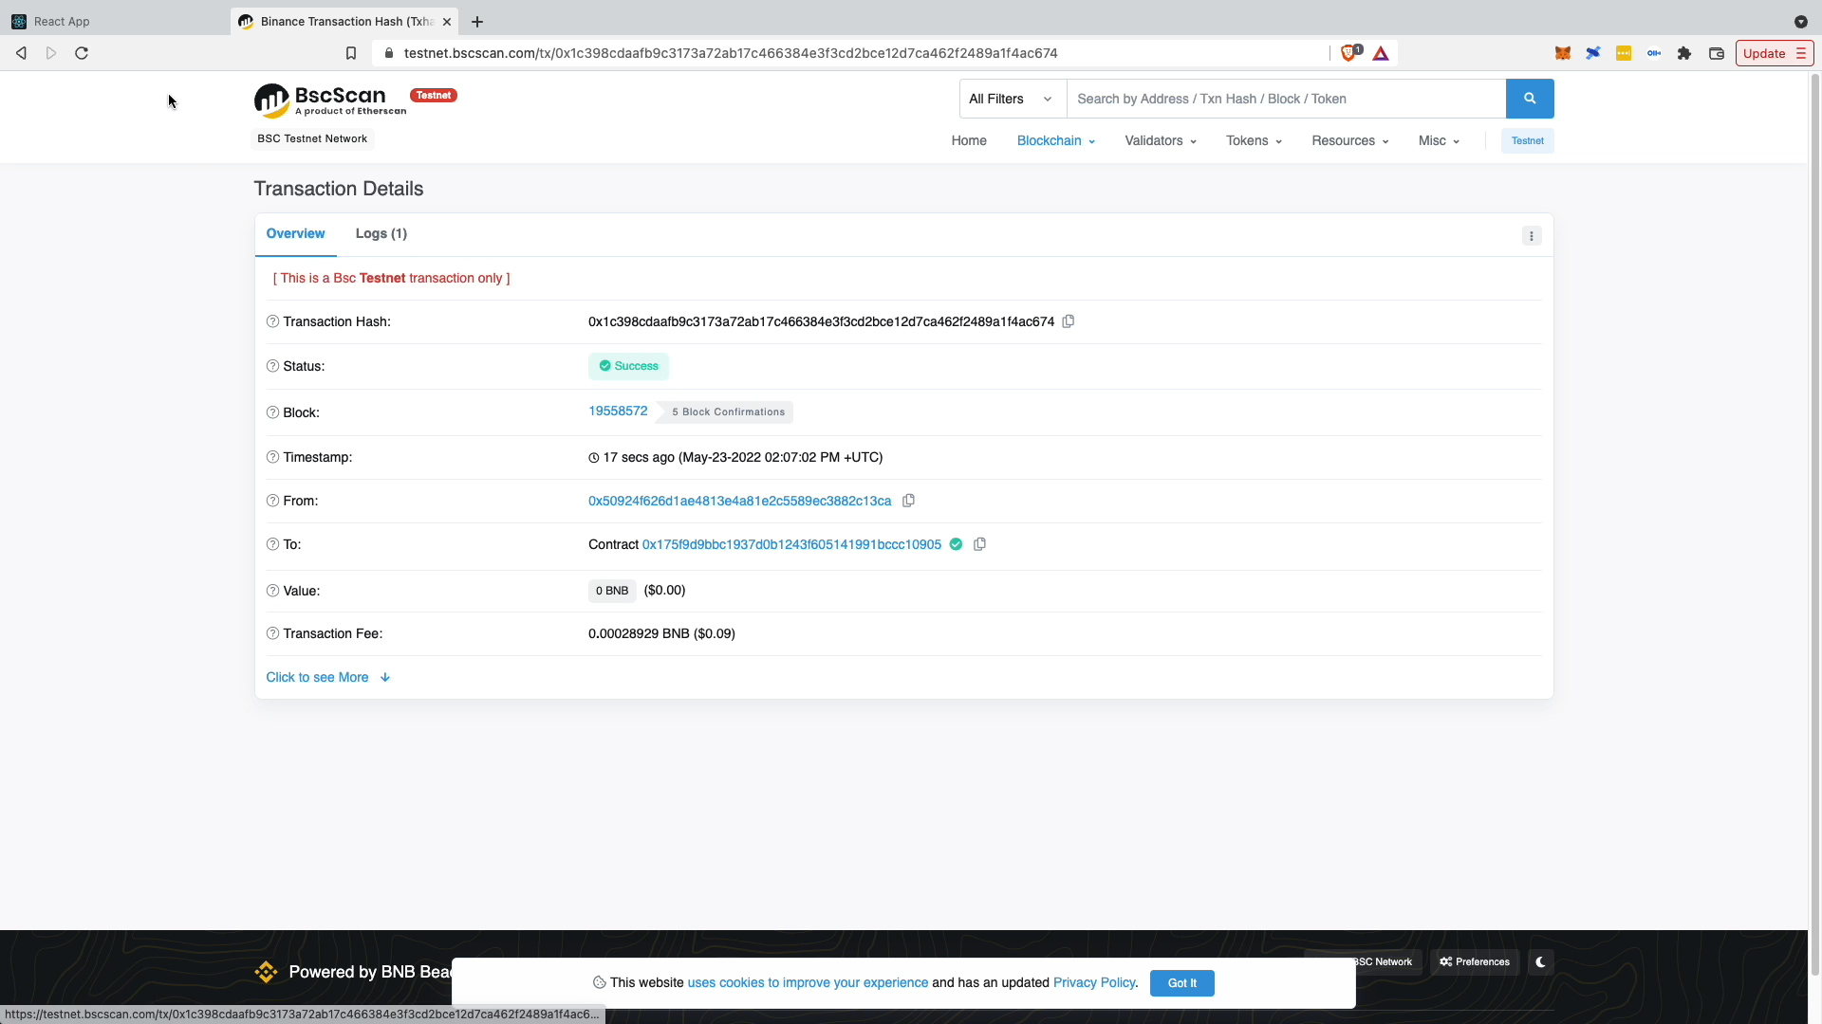Bookmark this page with the bookmark icon
Viewport: 1822px width, 1024px height.
[351, 53]
